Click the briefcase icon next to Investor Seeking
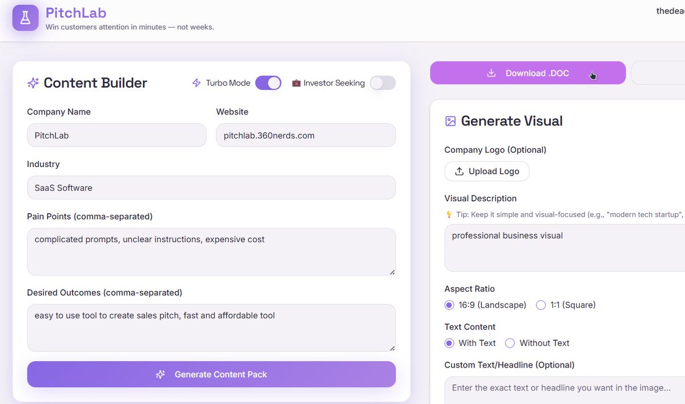Image resolution: width=685 pixels, height=404 pixels. coord(296,83)
